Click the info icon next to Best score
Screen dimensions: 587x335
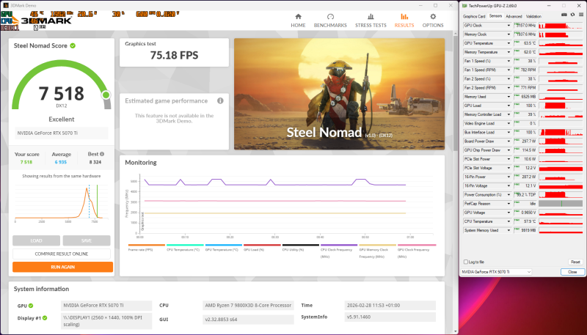pyautogui.click(x=102, y=154)
